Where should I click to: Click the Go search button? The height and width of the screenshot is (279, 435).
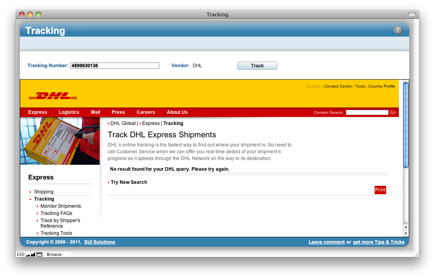click(x=393, y=112)
